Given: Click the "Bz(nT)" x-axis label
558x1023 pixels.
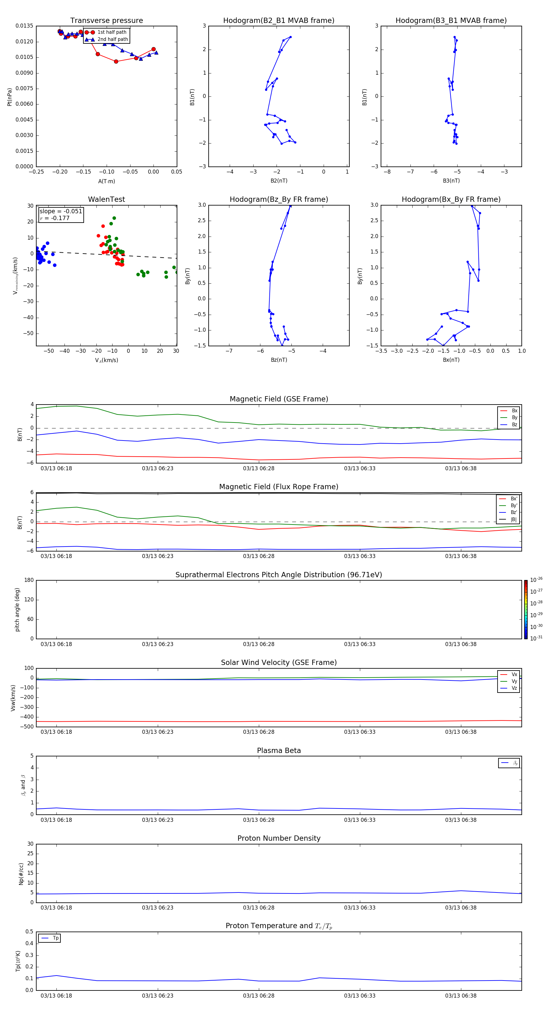Looking at the screenshot, I should pyautogui.click(x=279, y=360).
